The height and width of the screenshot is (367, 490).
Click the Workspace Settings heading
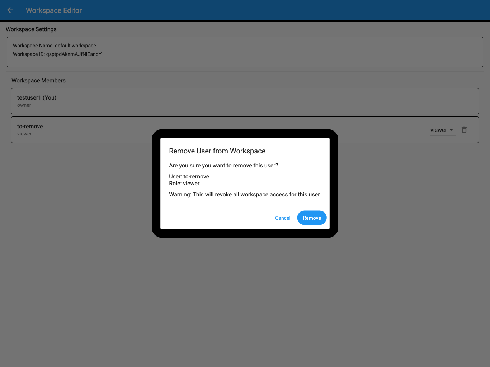tap(31, 29)
